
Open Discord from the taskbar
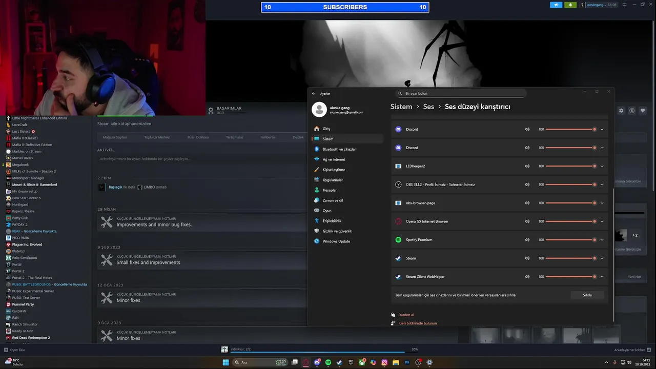click(x=317, y=362)
